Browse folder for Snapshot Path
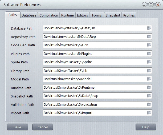 click(149, 96)
